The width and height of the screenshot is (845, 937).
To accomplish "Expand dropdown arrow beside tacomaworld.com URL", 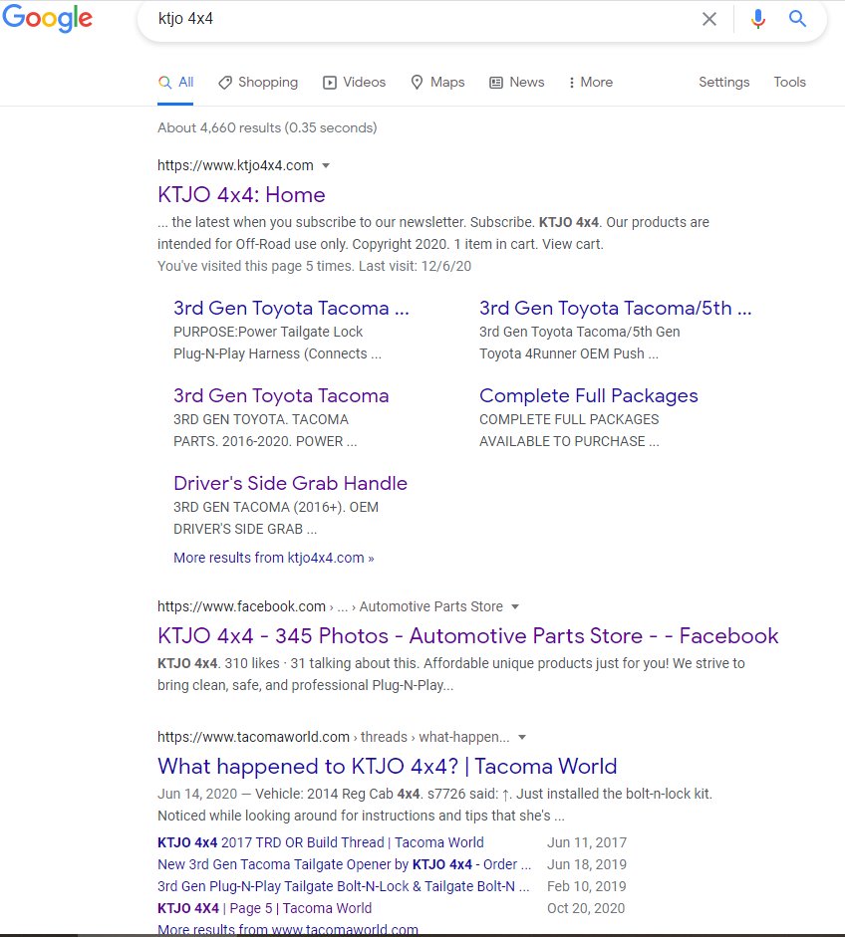I will coord(522,737).
